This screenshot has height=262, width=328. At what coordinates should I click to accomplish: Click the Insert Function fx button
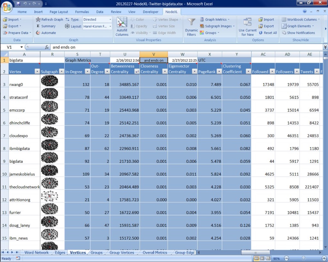pyautogui.click(x=47, y=47)
